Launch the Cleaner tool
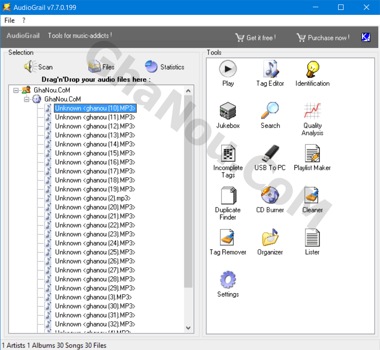 coord(312,200)
